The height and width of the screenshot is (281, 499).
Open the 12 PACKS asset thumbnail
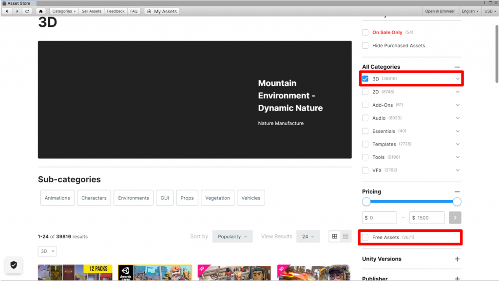pos(75,272)
